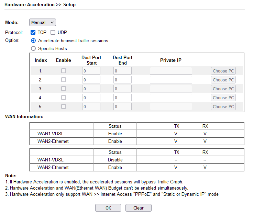This screenshot has height=215, width=254.
Task: Tick the Enable checkbox for index 2
Action: (64, 80)
